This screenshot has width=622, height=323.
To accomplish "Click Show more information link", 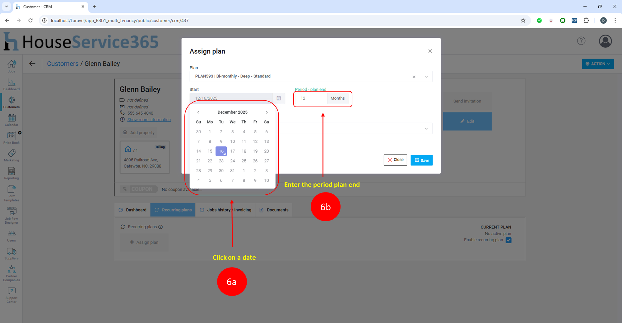I will [149, 120].
